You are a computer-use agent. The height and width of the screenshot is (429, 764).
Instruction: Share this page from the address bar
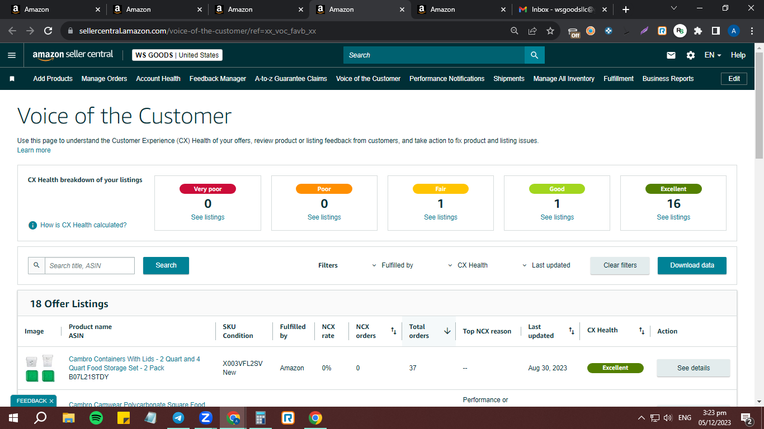(x=532, y=31)
